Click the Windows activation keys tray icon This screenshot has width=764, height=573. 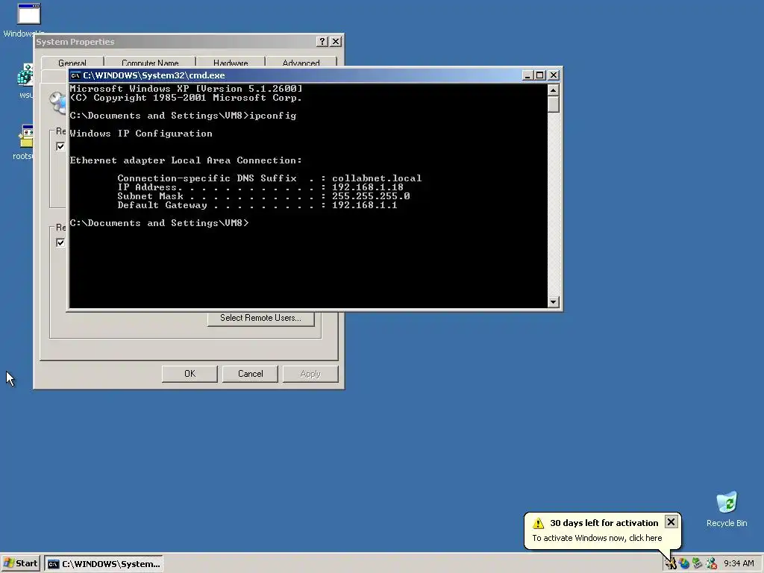pyautogui.click(x=671, y=564)
